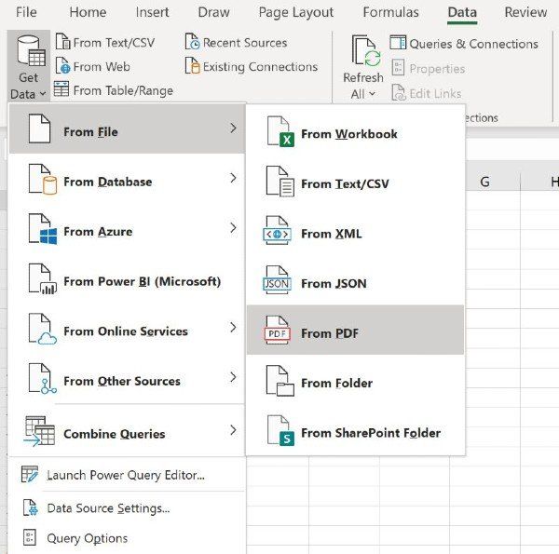This screenshot has height=554, width=559.
Task: Choose From Folder in the submenu
Action: (x=335, y=383)
